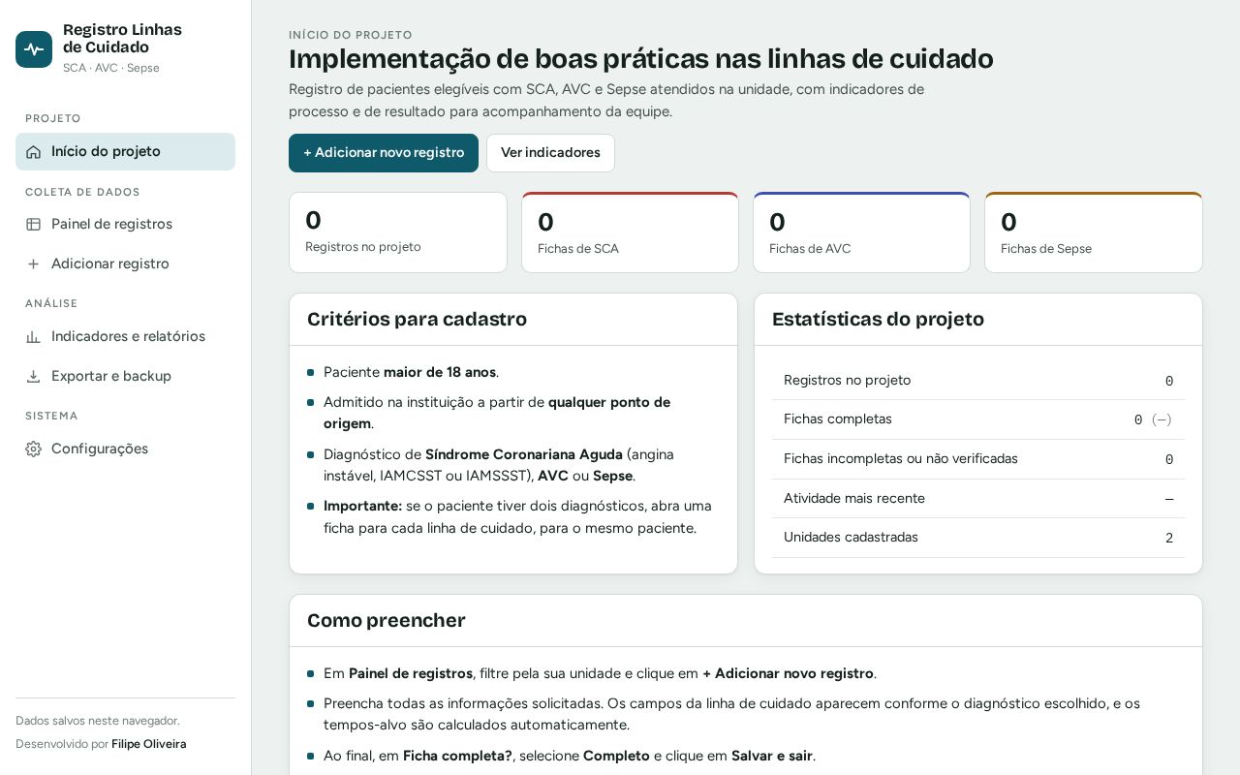Click the Fichas de AVC card

point(861,232)
